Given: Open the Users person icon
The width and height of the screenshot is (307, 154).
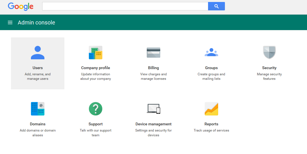Looking at the screenshot, I should pos(38,53).
